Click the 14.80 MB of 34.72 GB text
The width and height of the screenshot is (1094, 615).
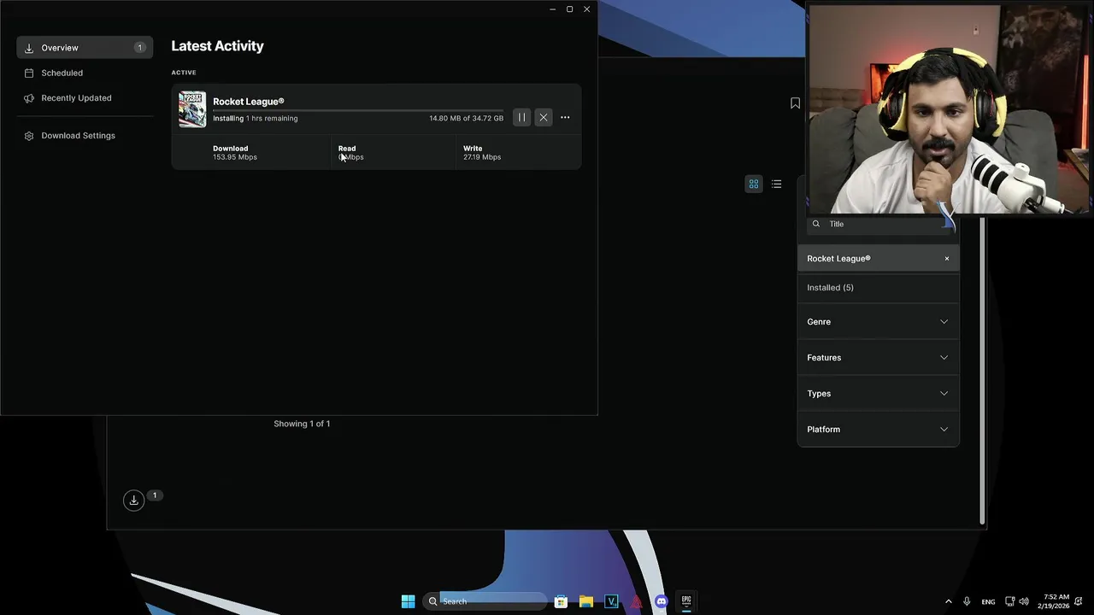466,119
